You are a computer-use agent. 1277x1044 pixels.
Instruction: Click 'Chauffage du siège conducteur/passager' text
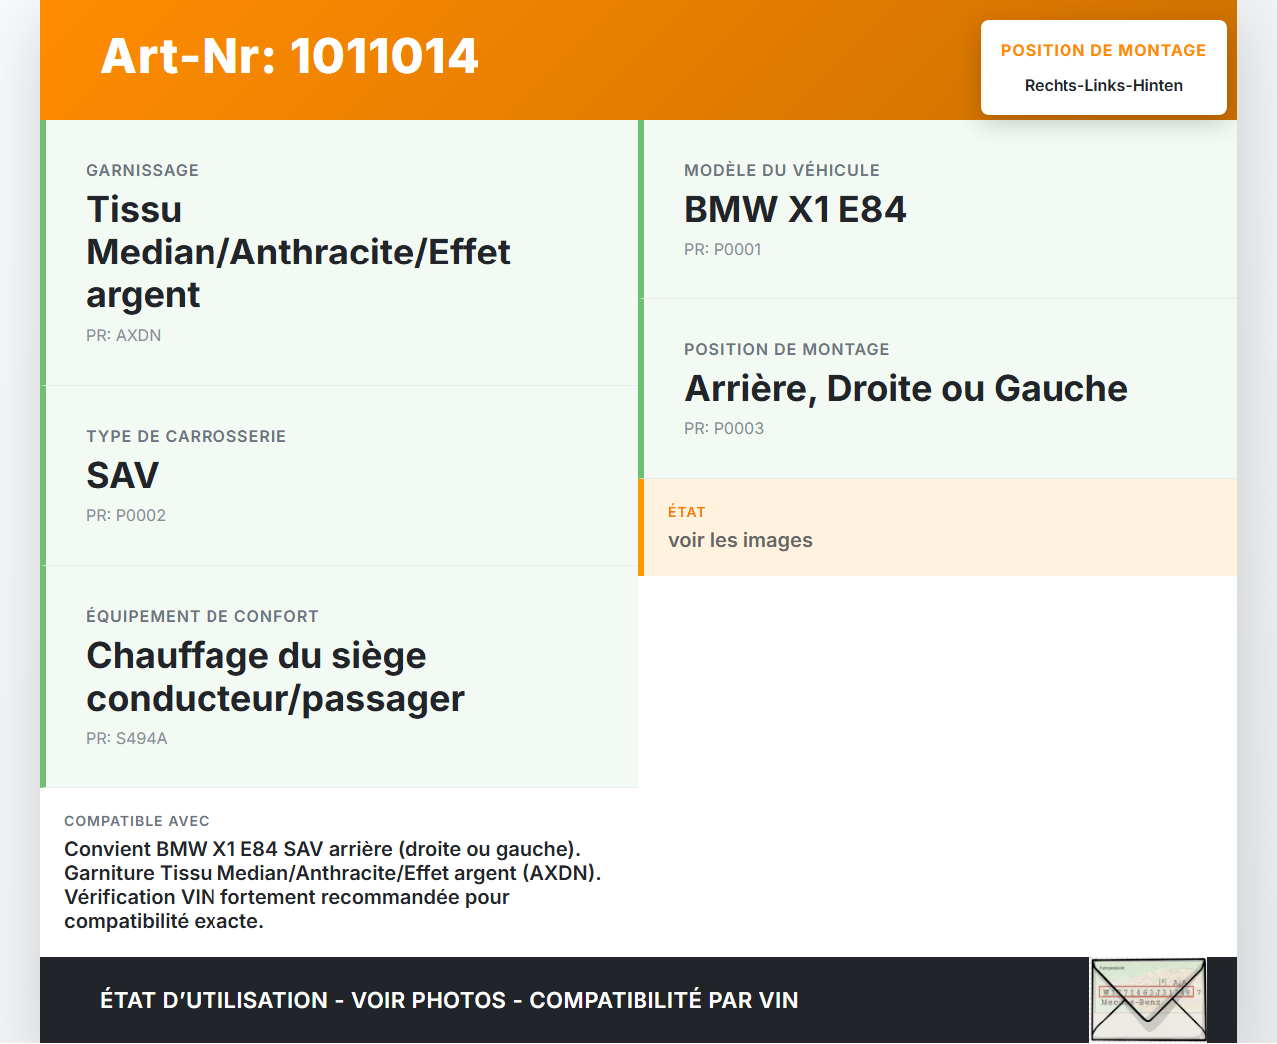tap(275, 677)
